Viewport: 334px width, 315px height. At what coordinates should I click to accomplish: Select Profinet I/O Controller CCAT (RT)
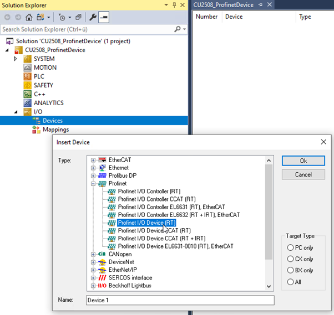(x=157, y=199)
